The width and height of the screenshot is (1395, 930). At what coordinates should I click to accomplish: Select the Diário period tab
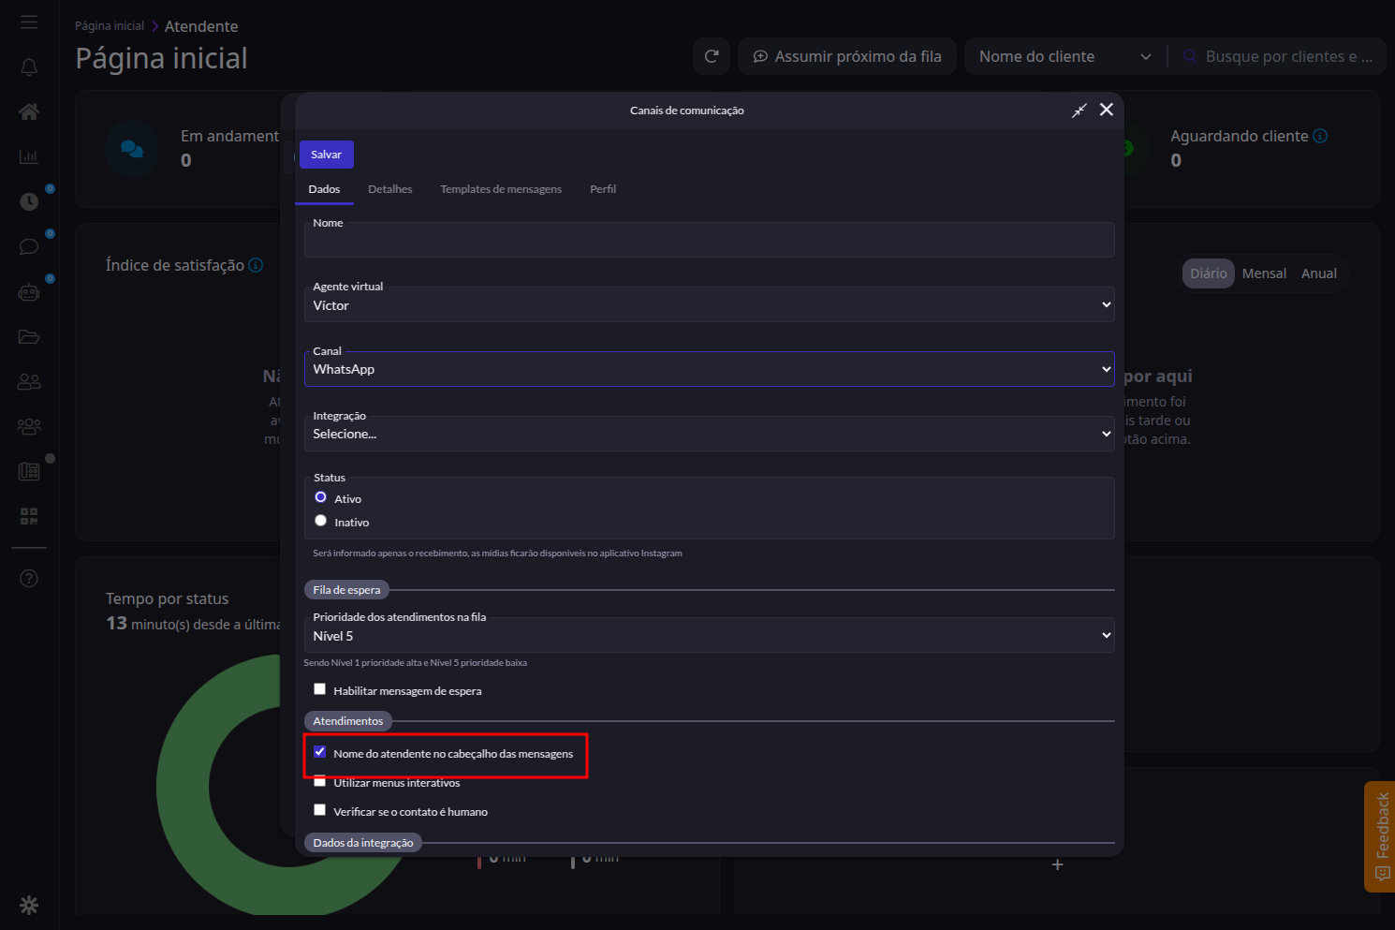(x=1209, y=273)
